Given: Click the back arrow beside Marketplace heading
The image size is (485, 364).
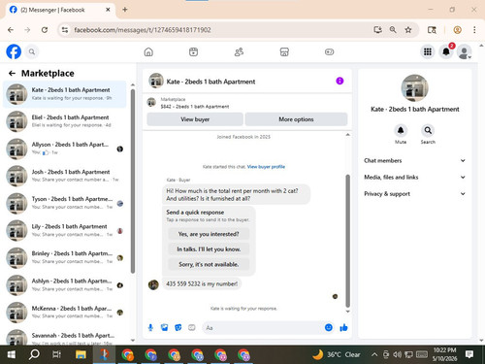Looking at the screenshot, I should click(x=12, y=74).
